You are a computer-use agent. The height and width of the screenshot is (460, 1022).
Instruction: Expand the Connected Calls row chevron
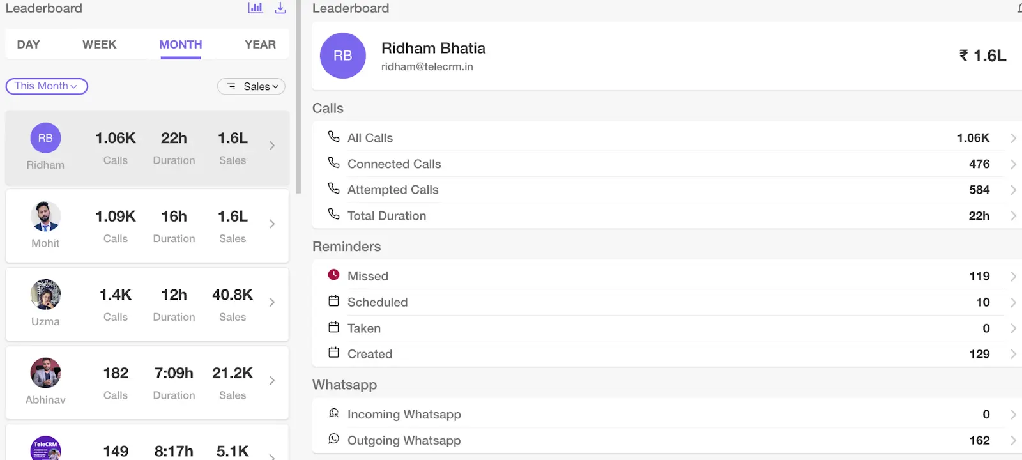tap(1013, 164)
